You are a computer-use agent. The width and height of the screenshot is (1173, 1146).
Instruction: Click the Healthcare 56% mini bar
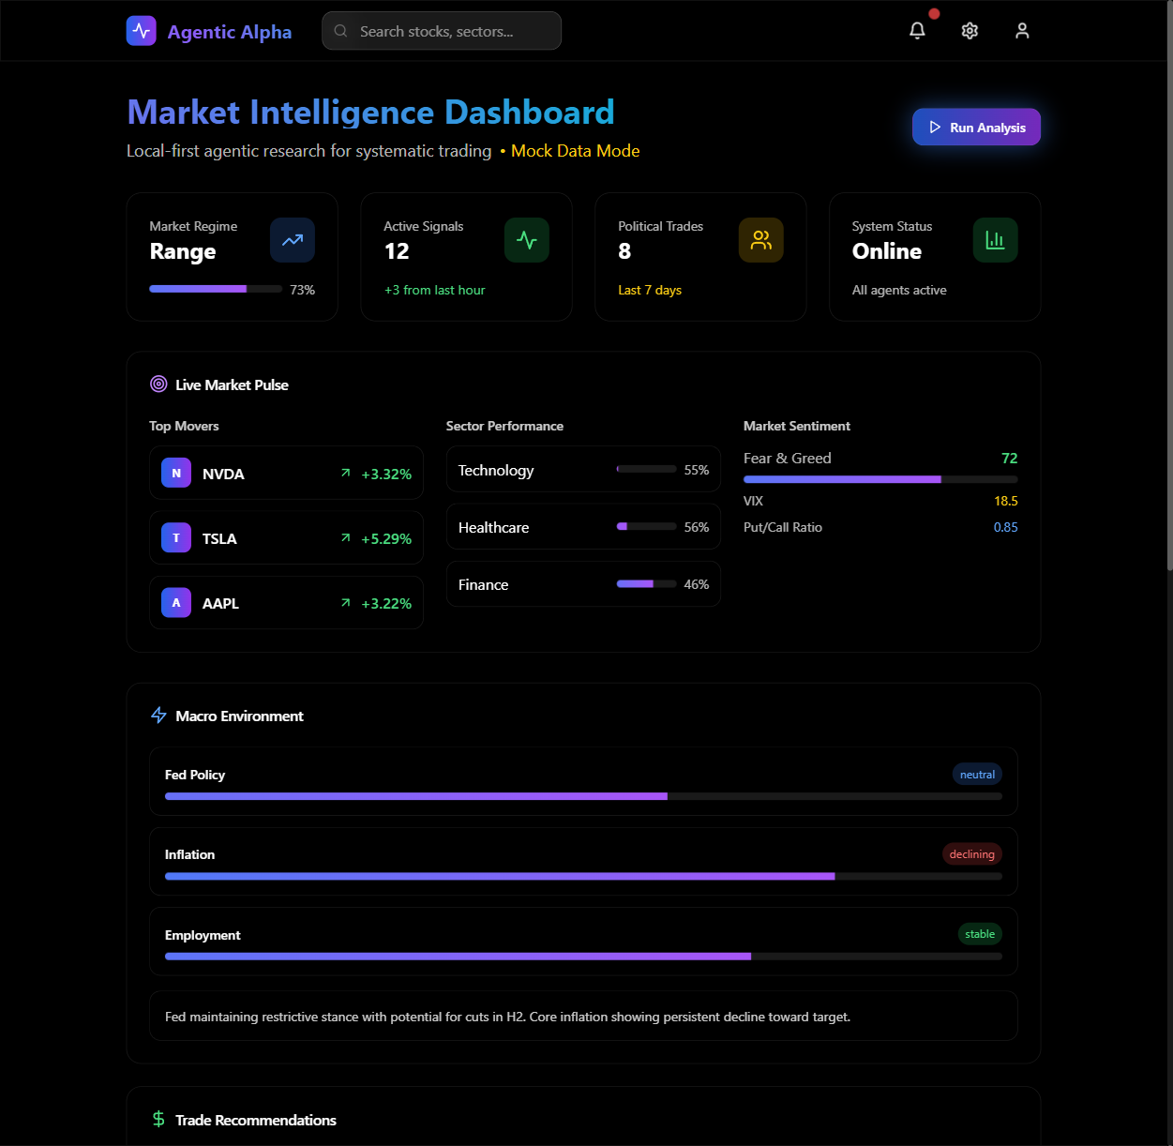[646, 526]
